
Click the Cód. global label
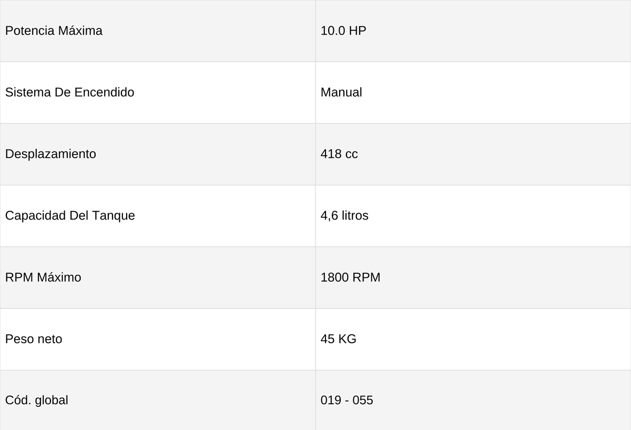point(36,401)
